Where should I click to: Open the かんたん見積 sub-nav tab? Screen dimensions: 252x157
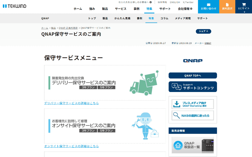point(122,19)
